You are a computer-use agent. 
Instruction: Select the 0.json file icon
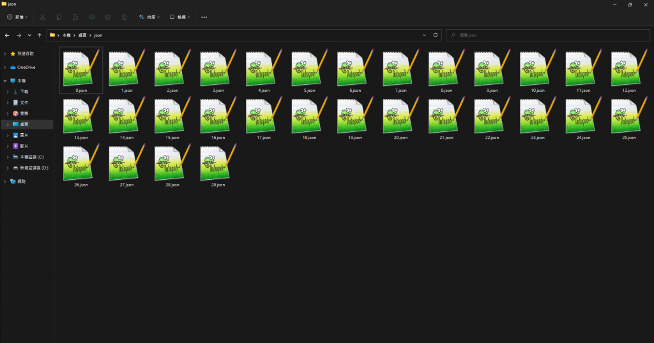81,68
